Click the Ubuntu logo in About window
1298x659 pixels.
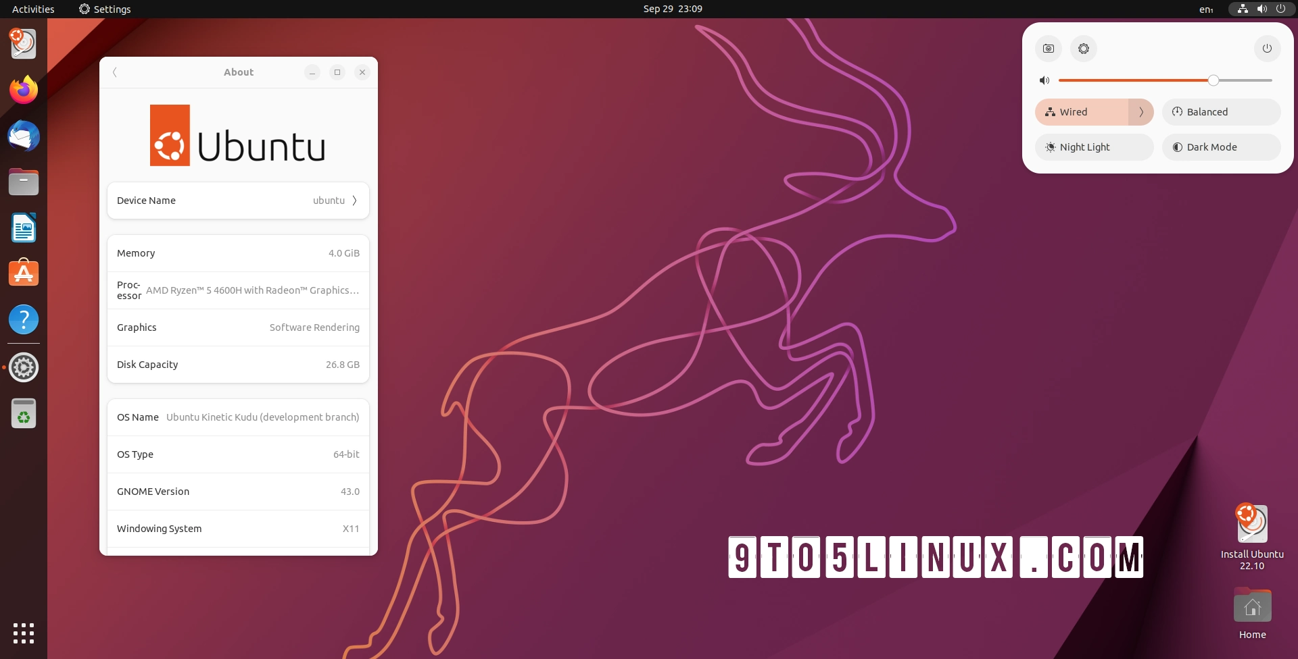[237, 135]
